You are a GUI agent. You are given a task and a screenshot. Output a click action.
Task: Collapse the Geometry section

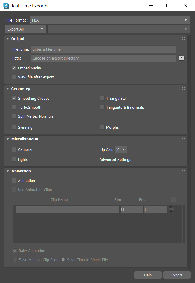pos(8,89)
